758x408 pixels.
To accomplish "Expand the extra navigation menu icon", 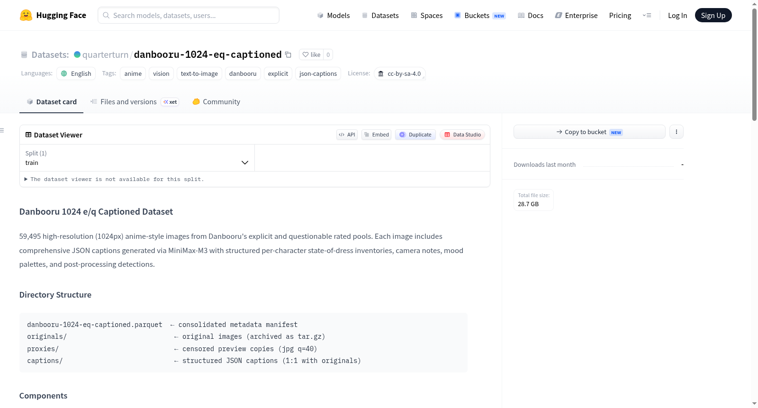I will point(647,15).
